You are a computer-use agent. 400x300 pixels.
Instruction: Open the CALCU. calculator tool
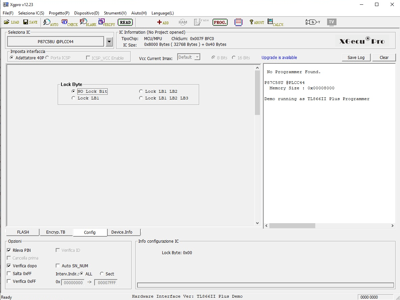point(275,22)
